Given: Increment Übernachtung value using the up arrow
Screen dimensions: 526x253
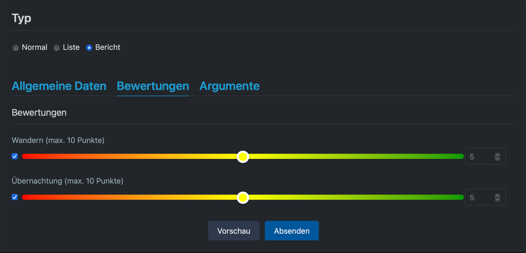Looking at the screenshot, I should pos(497,196).
